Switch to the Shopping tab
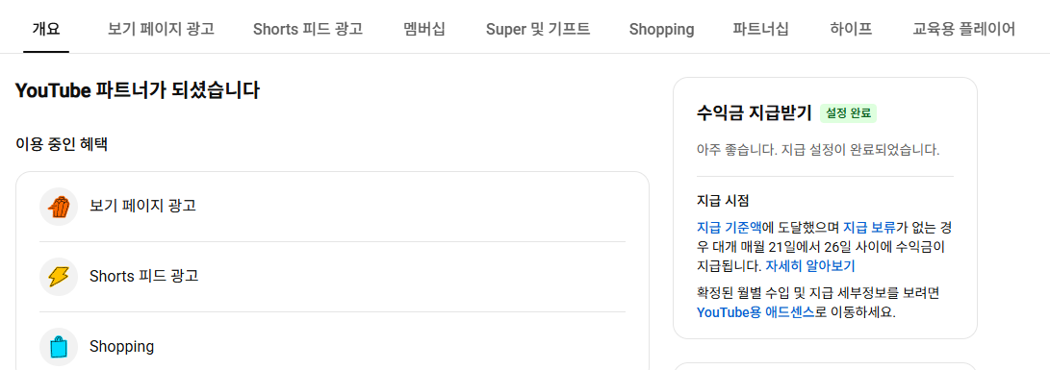The width and height of the screenshot is (1050, 370). point(661,30)
